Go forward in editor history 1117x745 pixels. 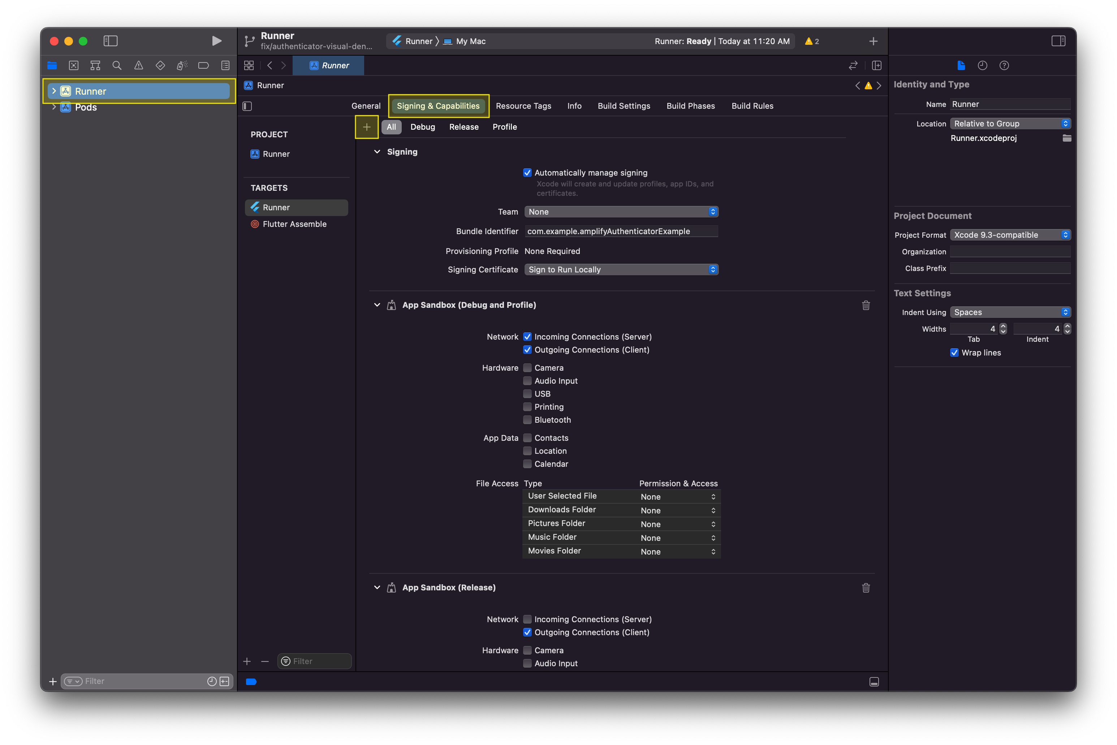click(284, 65)
